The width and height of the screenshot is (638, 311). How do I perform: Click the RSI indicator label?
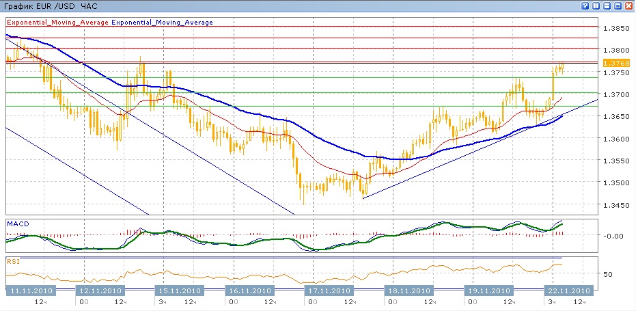point(12,261)
